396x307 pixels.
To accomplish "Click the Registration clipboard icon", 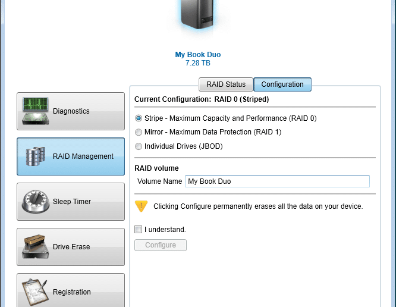I will point(35,292).
